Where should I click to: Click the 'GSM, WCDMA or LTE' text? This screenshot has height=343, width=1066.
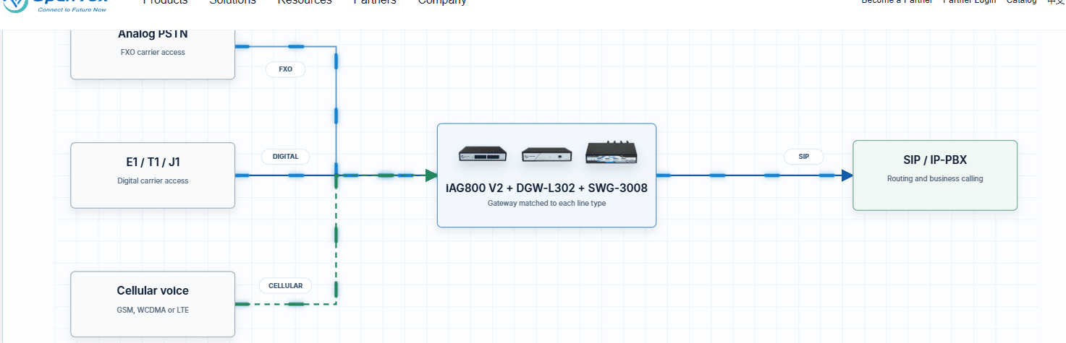(153, 310)
